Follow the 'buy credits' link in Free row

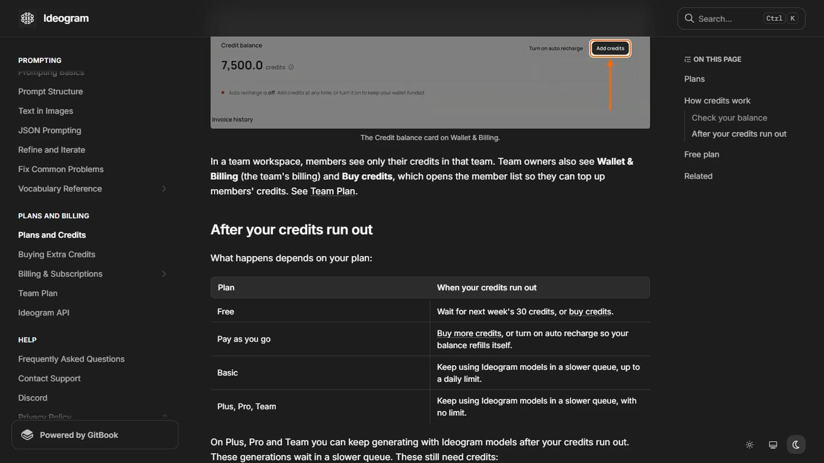point(590,312)
